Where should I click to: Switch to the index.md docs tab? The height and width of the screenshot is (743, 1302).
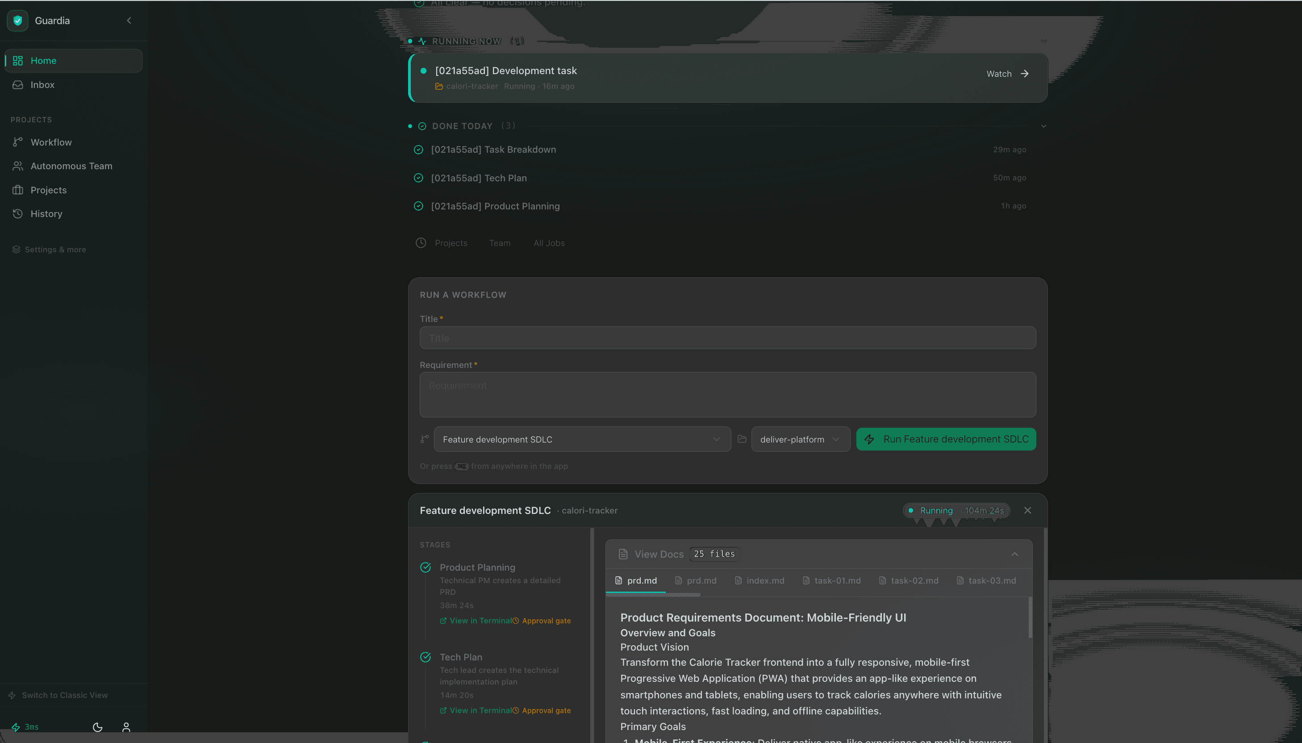pyautogui.click(x=759, y=581)
